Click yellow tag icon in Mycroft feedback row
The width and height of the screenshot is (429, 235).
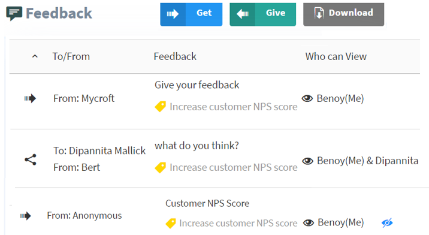tap(161, 107)
